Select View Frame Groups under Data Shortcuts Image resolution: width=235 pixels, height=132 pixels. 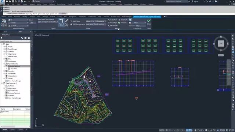click(x=15, y=98)
